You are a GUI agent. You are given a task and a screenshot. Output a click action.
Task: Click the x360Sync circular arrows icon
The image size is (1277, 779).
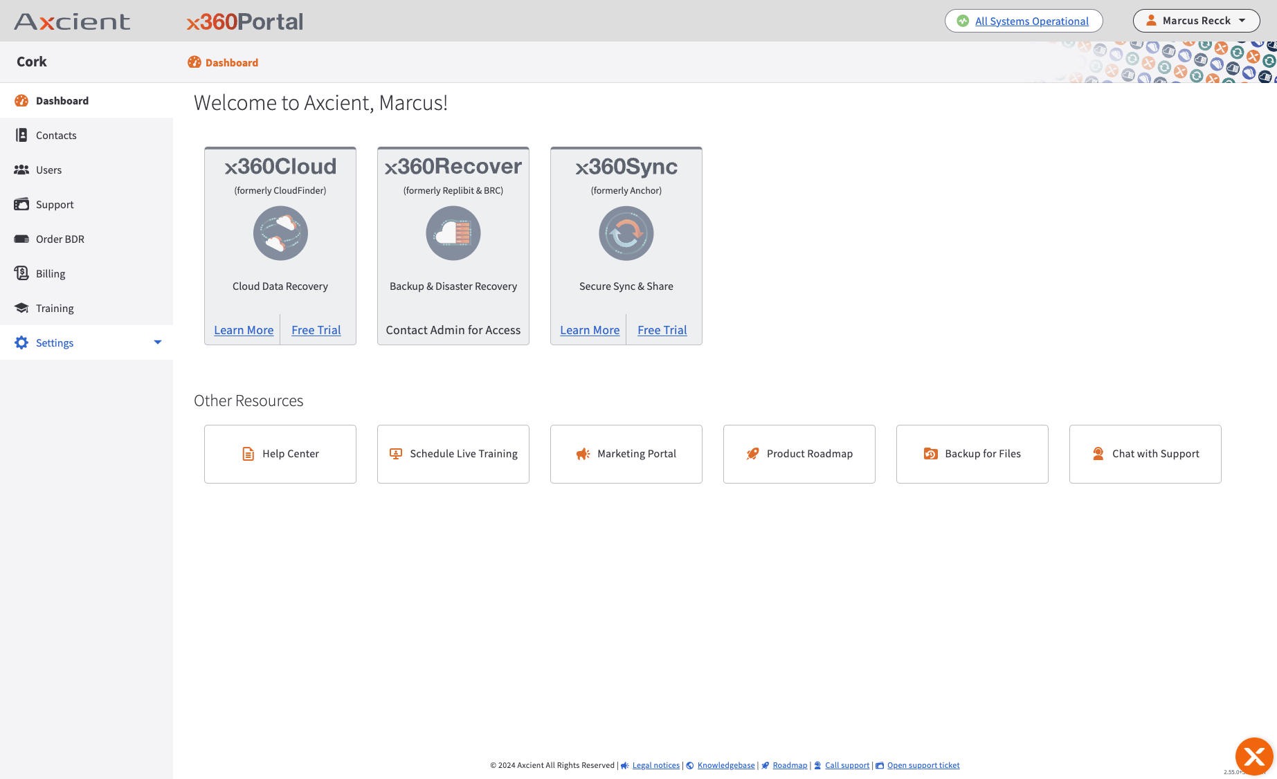pyautogui.click(x=626, y=233)
